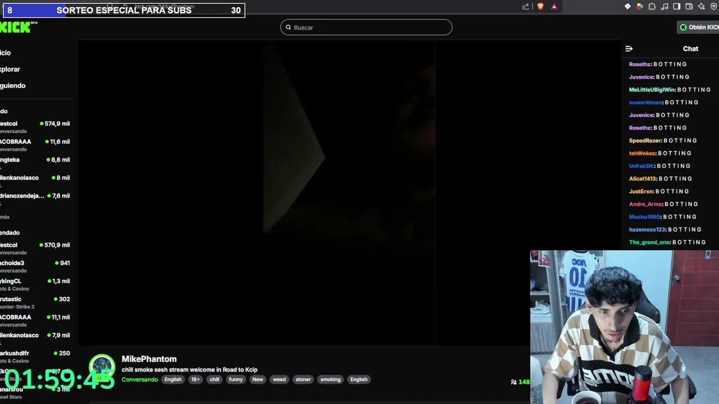Open the Counter-Strike 2 channel with 302 viewers
This screenshot has height=404, width=719.
pos(35,302)
